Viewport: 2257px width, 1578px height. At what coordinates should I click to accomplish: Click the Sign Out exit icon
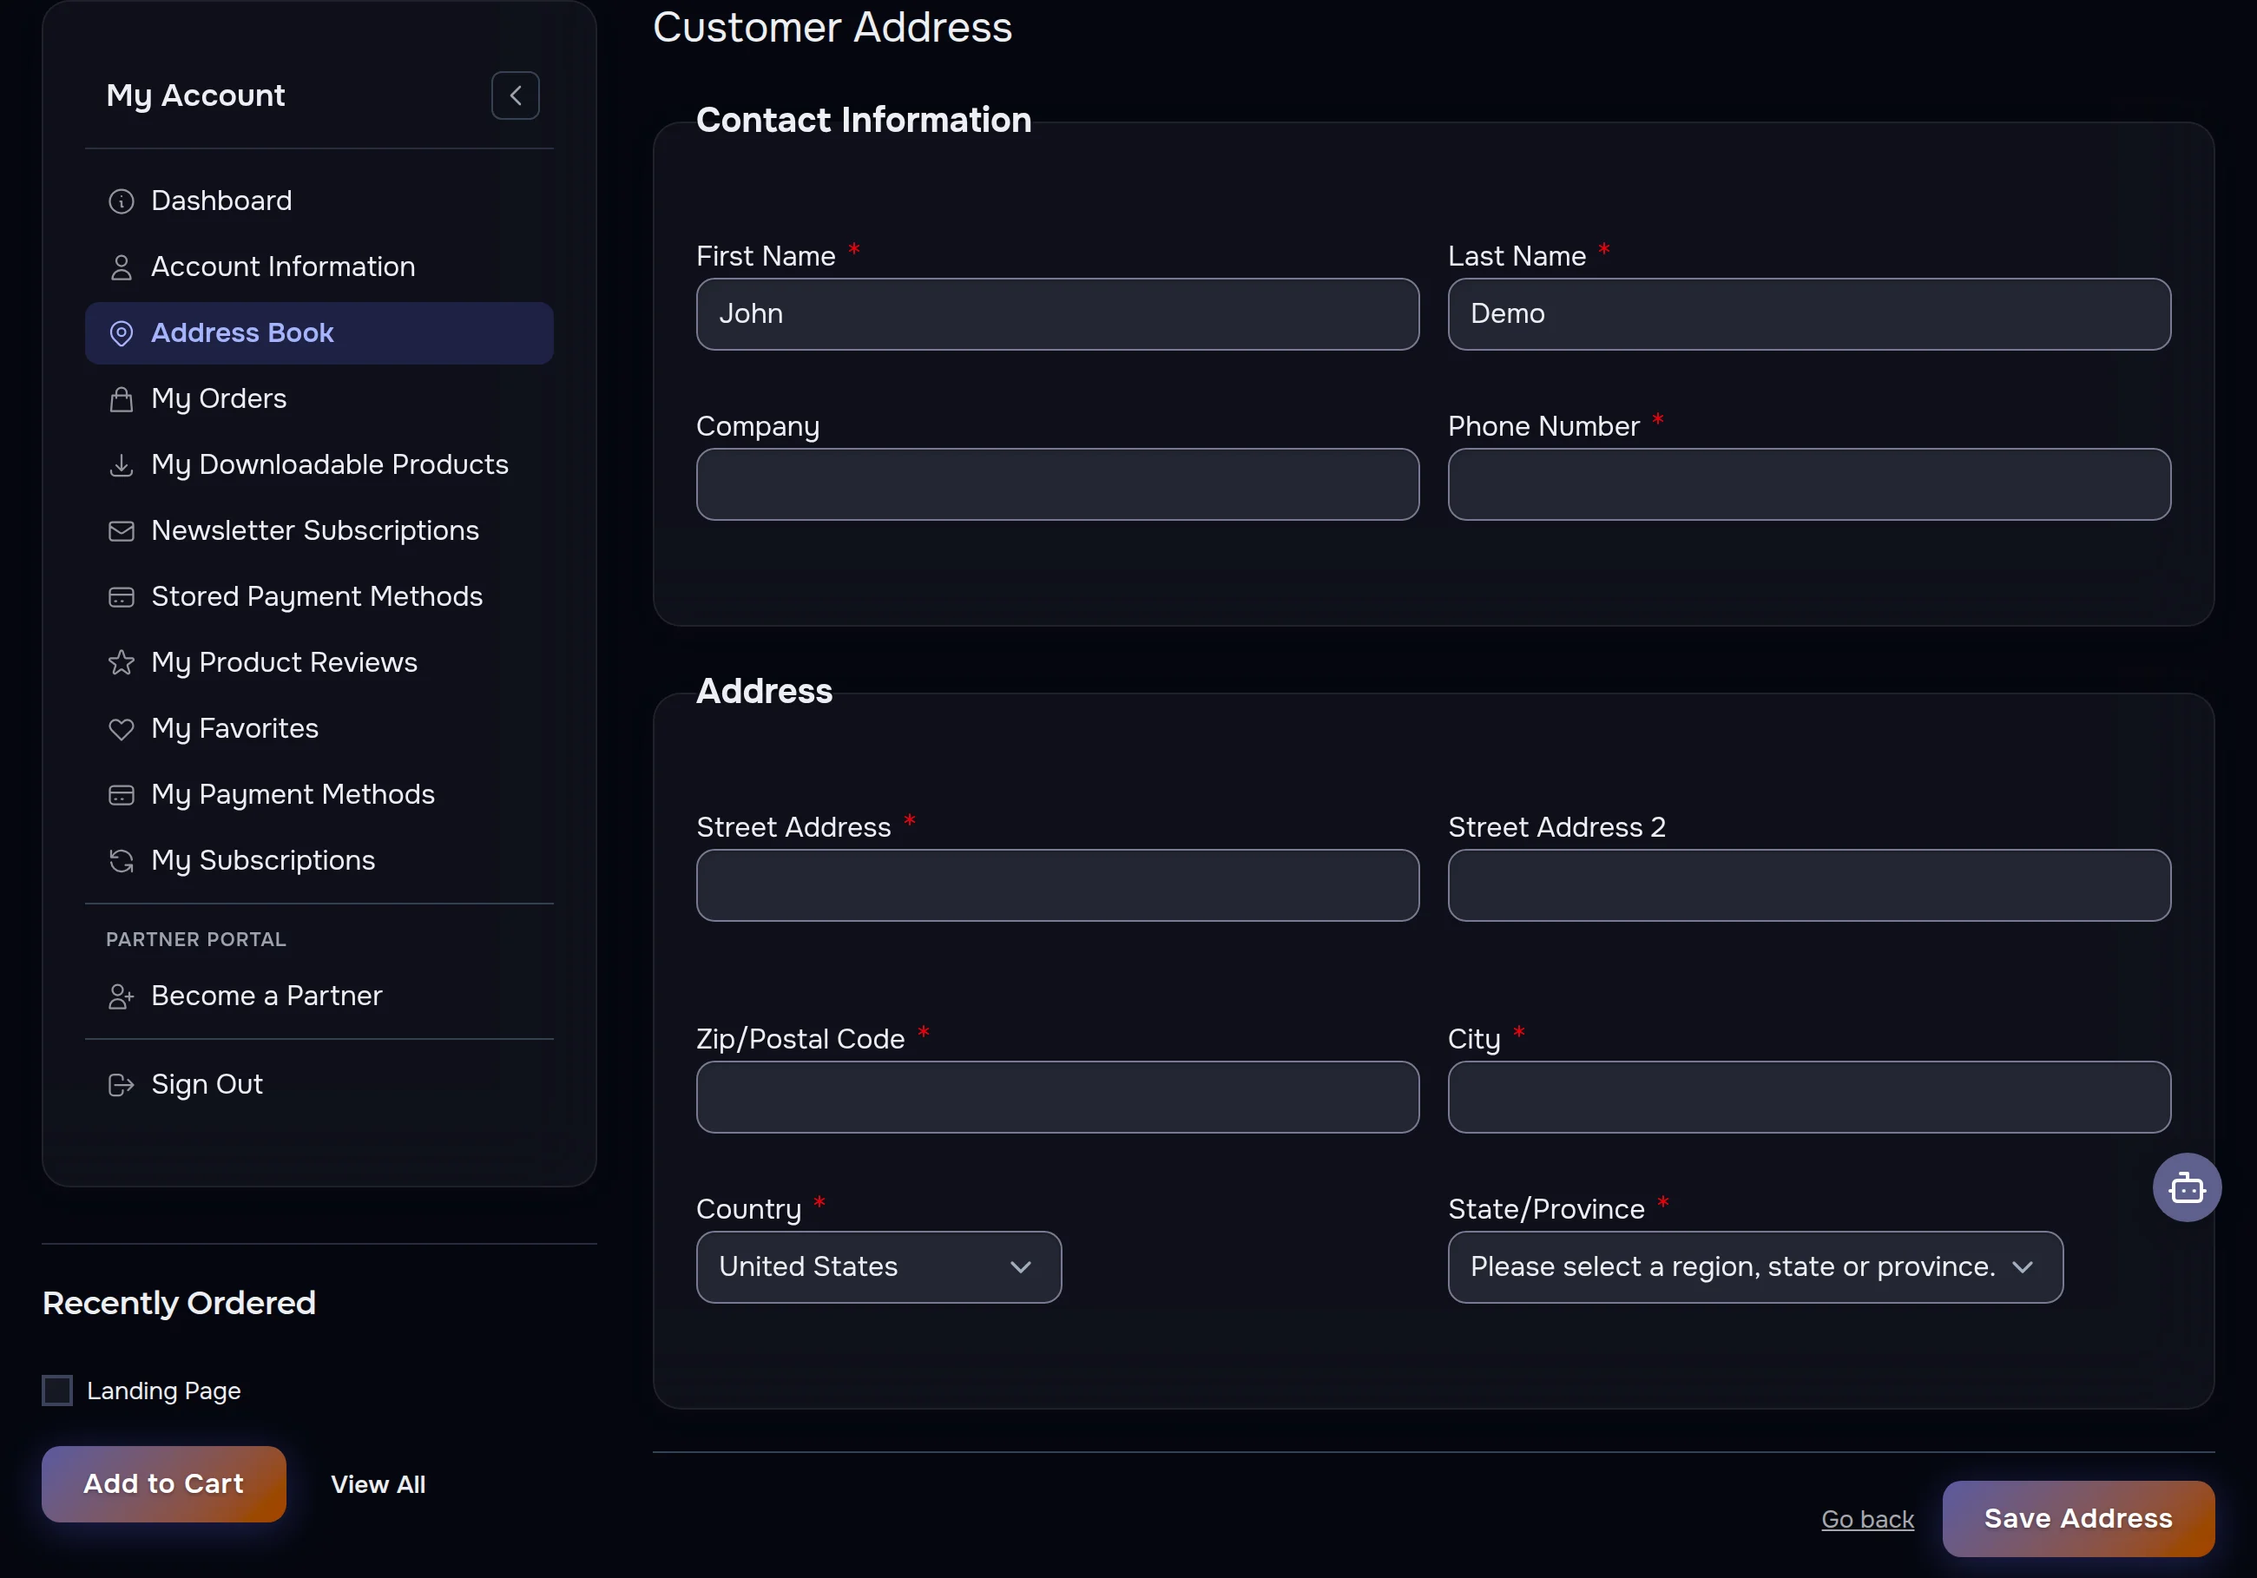pyautogui.click(x=121, y=1084)
